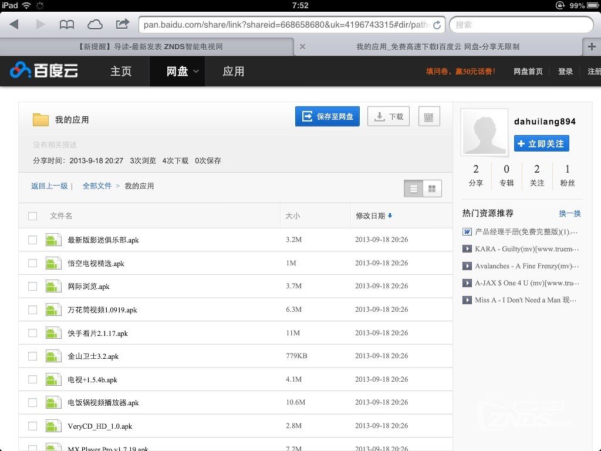Tap the share arrow icon

(x=122, y=24)
